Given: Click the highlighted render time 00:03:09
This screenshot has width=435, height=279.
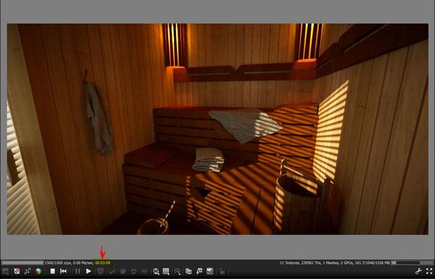Looking at the screenshot, I should [x=103, y=262].
